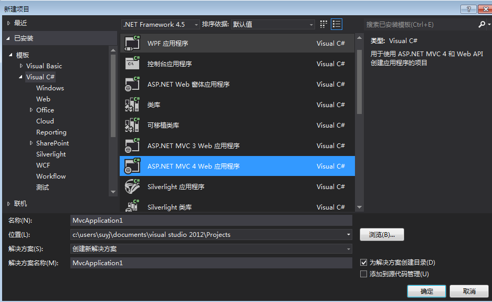
Task: Toggle 为解决方案创建目录 checkbox
Action: tap(363, 263)
